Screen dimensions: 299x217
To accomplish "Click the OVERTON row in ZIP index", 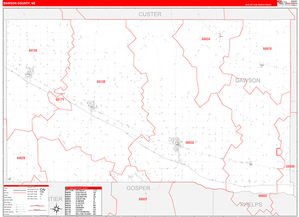I will 83,199.
